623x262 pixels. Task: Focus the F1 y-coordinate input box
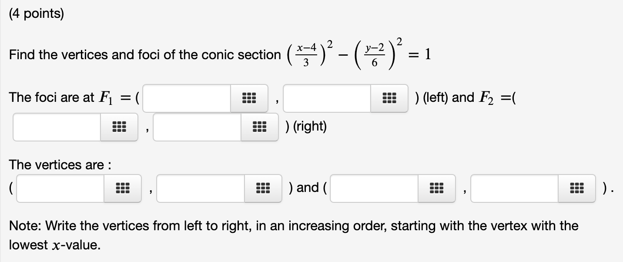click(x=327, y=98)
